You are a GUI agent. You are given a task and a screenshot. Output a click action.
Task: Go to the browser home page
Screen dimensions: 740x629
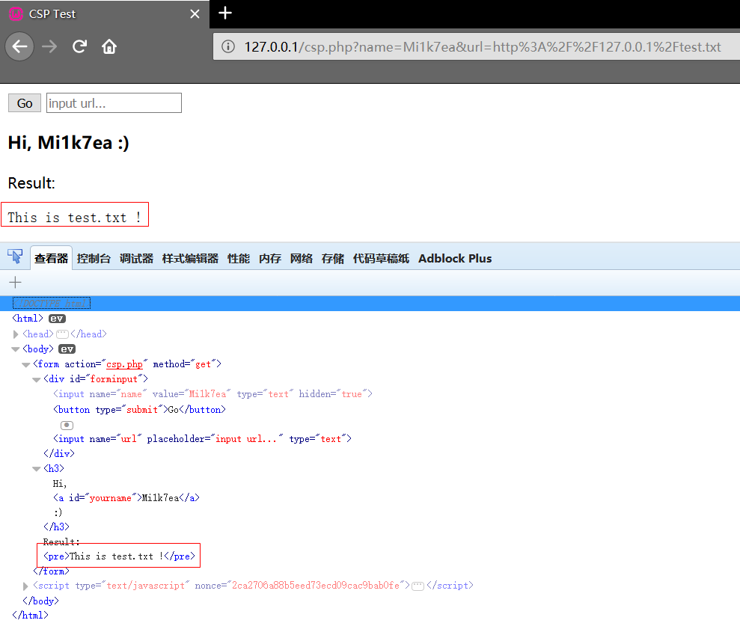pos(109,46)
